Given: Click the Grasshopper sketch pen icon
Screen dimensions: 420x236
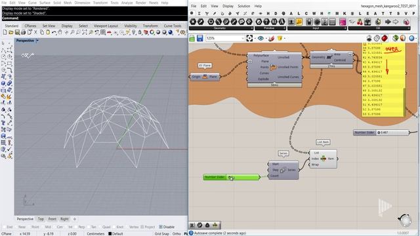Looking at the screenshot, I should click(271, 38).
